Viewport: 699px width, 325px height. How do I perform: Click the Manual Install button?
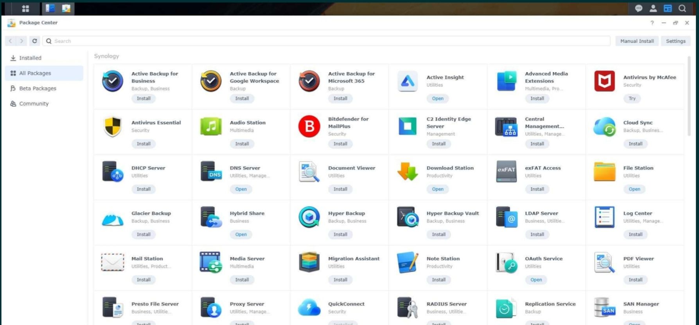637,41
